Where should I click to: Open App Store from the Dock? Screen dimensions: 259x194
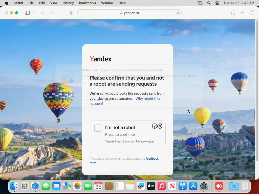(x=193, y=186)
